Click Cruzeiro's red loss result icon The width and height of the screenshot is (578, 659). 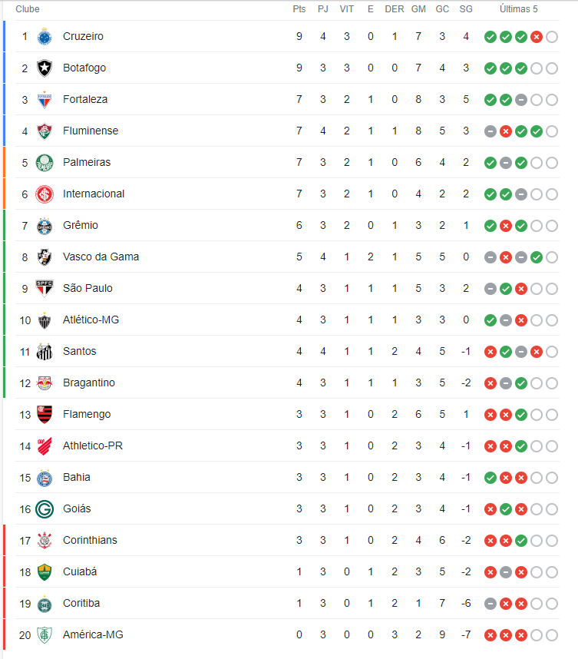tap(537, 37)
